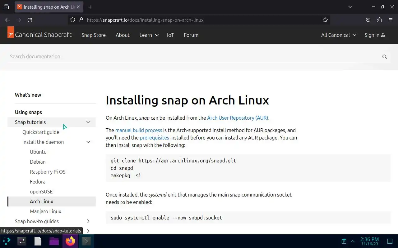
Task: Click the Firefox View icon in tab bar
Action: point(6,7)
